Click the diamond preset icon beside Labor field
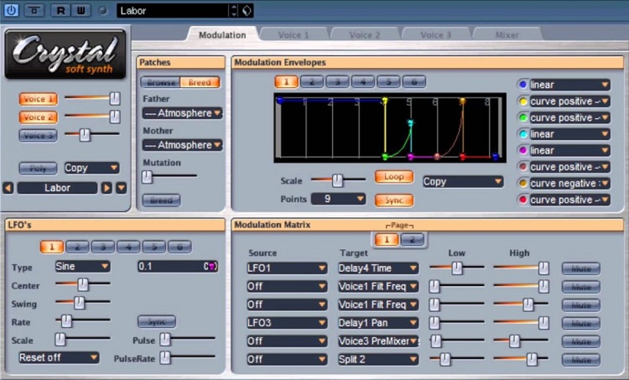Viewport: 629px width, 380px height. 245,11
